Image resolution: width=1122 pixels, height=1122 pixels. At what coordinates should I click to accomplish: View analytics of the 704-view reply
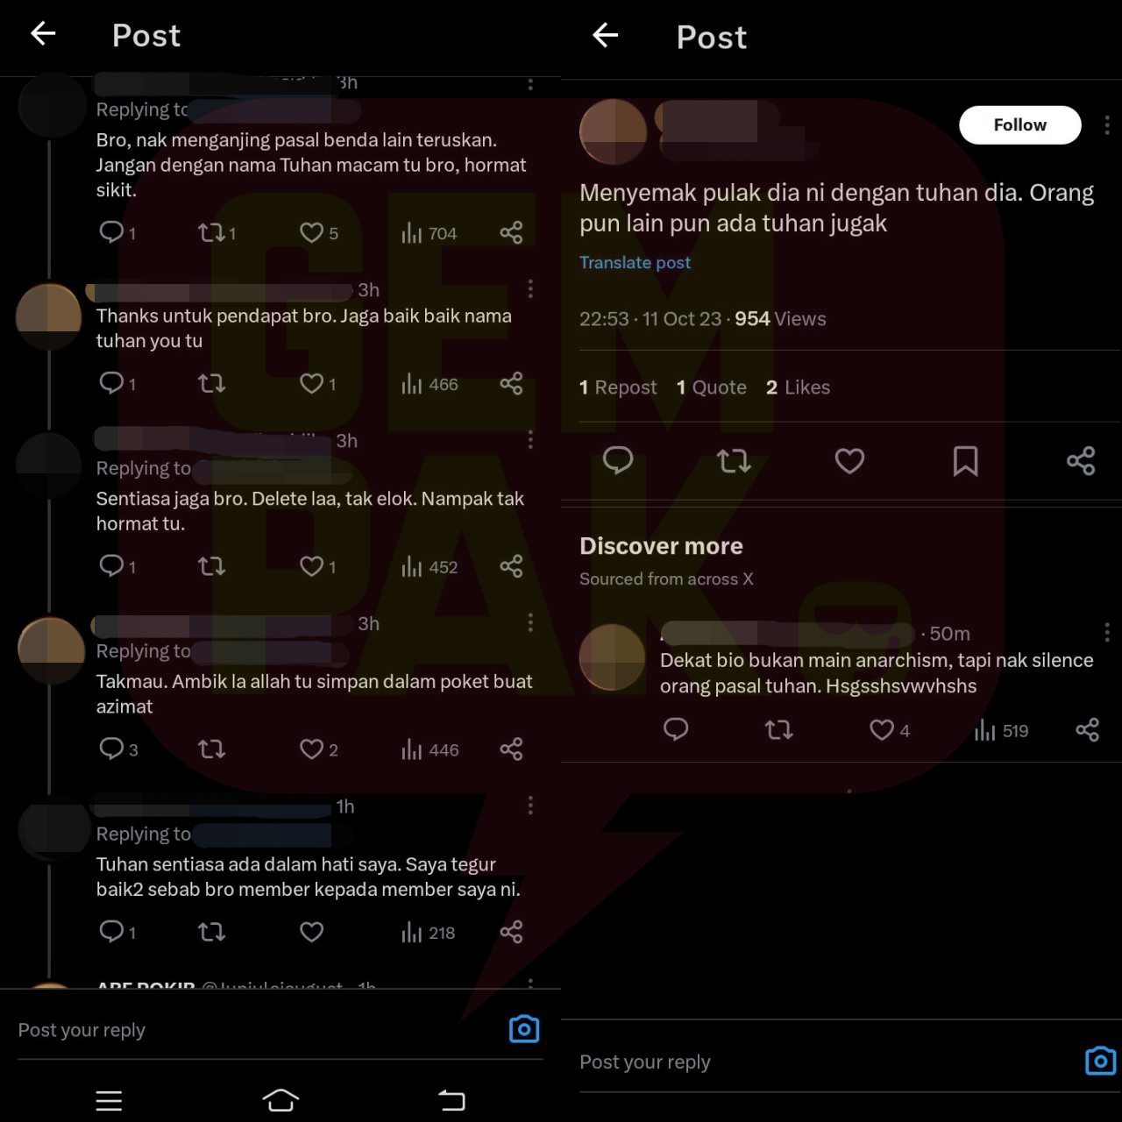pos(429,233)
